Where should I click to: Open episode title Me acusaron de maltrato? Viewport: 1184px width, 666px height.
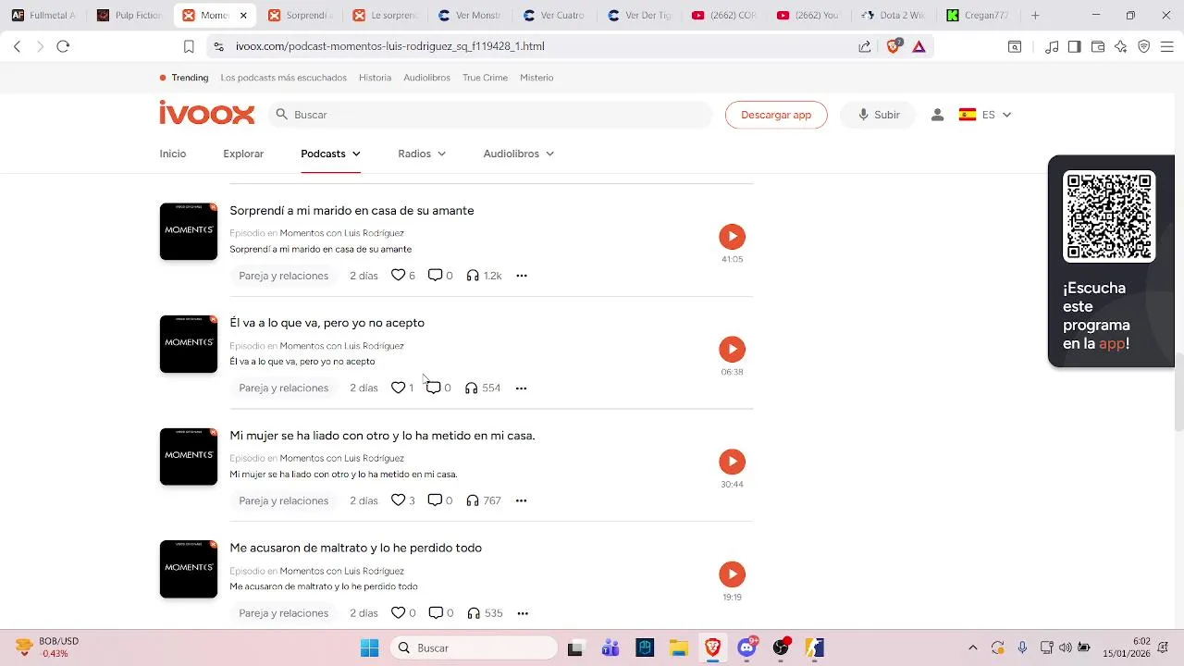pos(355,548)
